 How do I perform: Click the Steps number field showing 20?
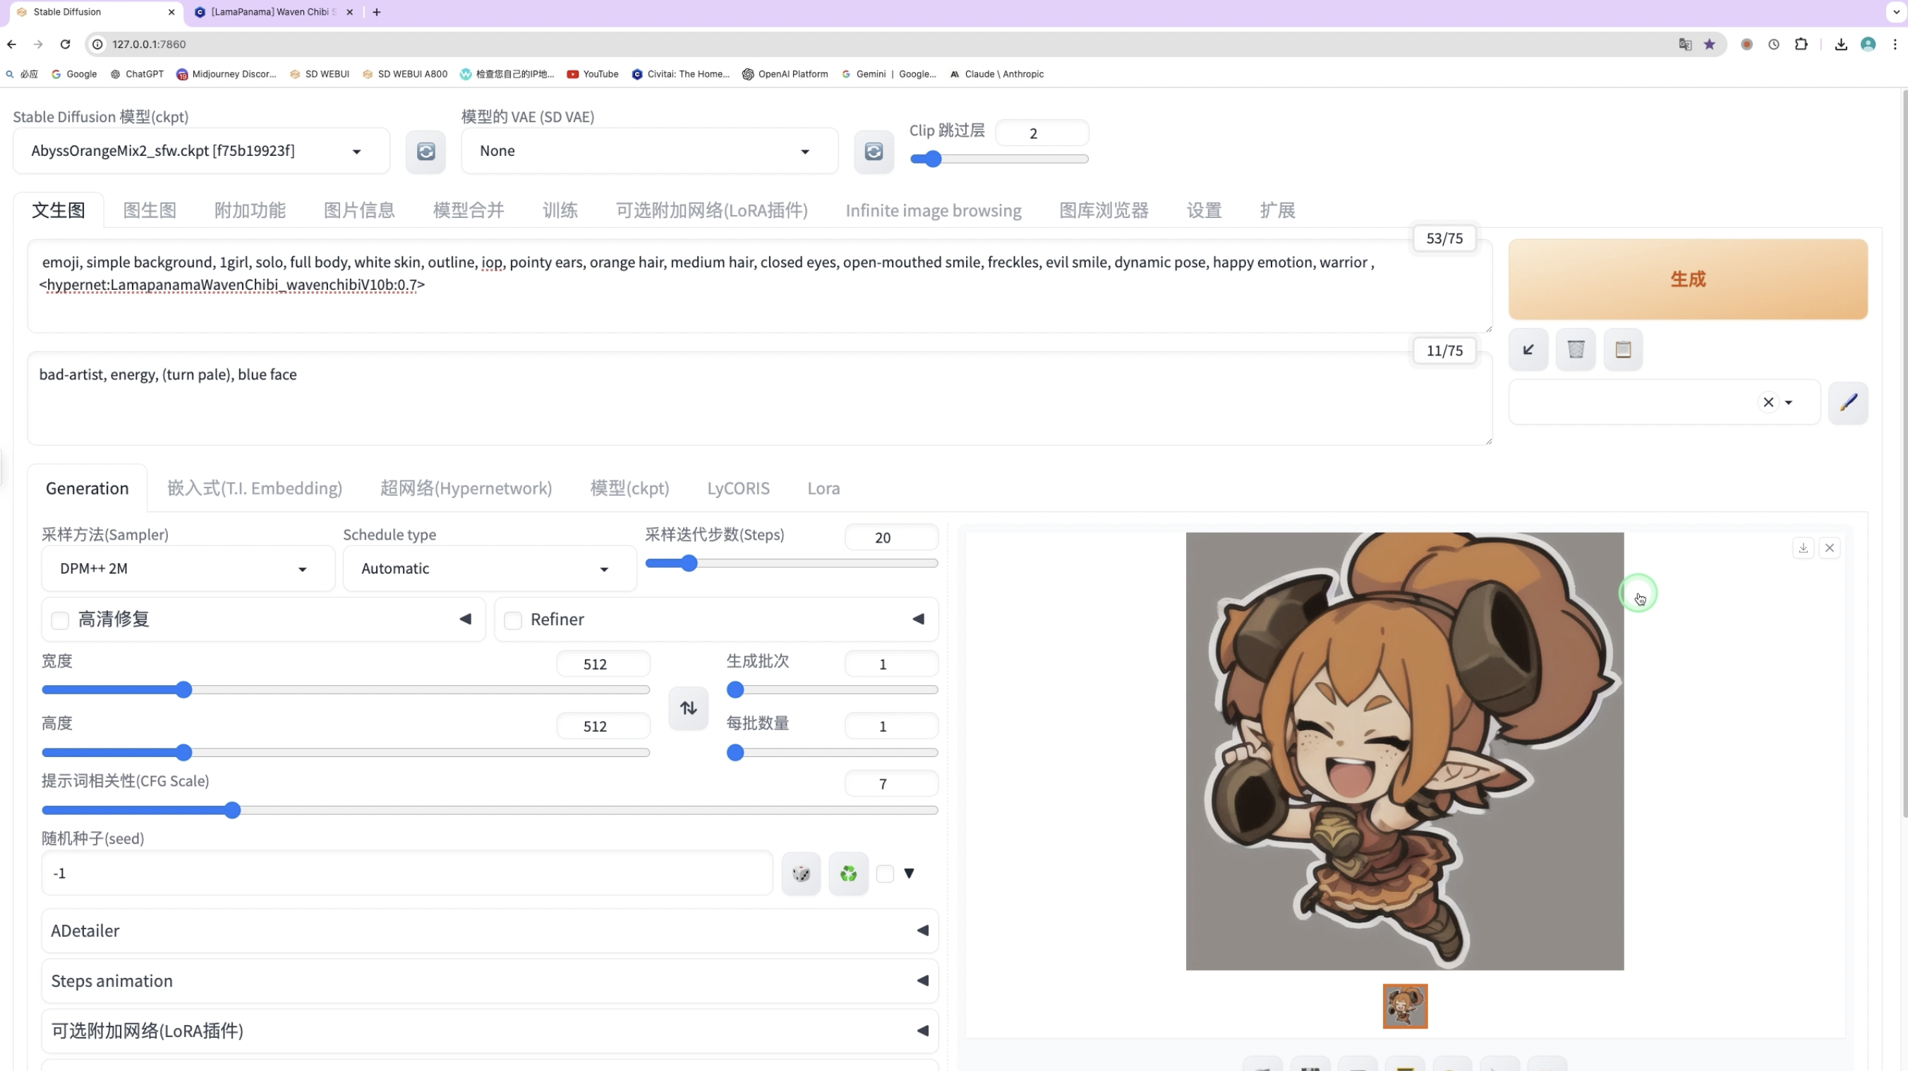pos(891,538)
